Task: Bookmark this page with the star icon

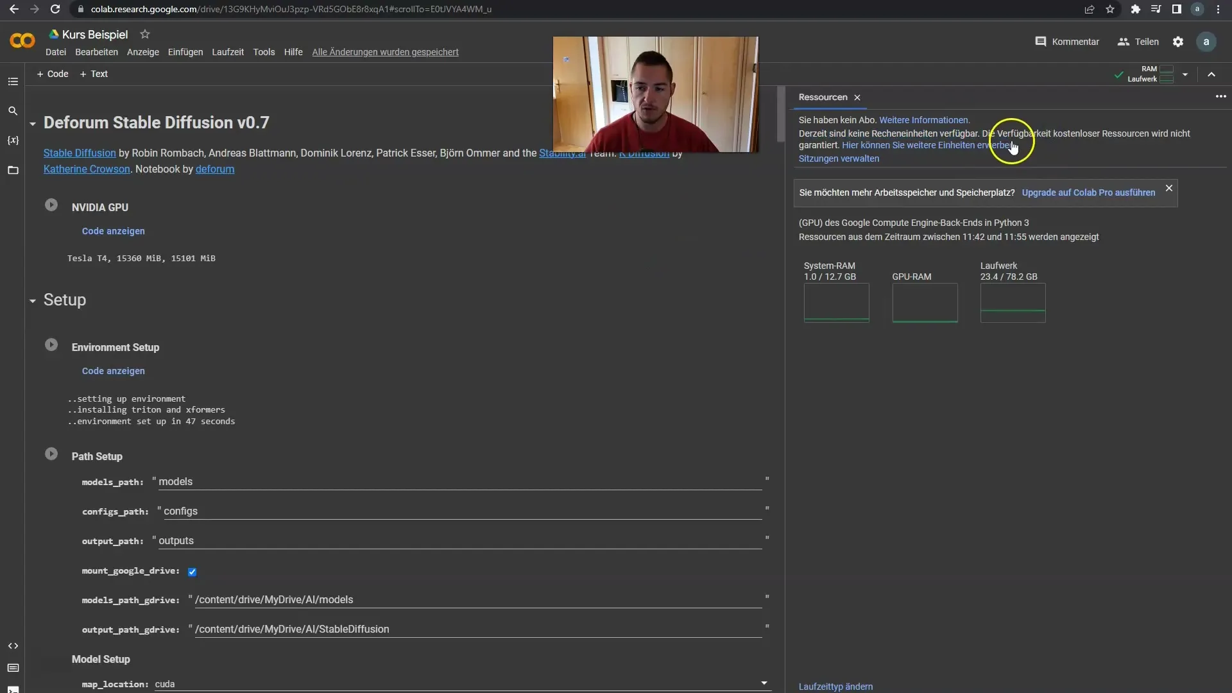Action: [1110, 9]
